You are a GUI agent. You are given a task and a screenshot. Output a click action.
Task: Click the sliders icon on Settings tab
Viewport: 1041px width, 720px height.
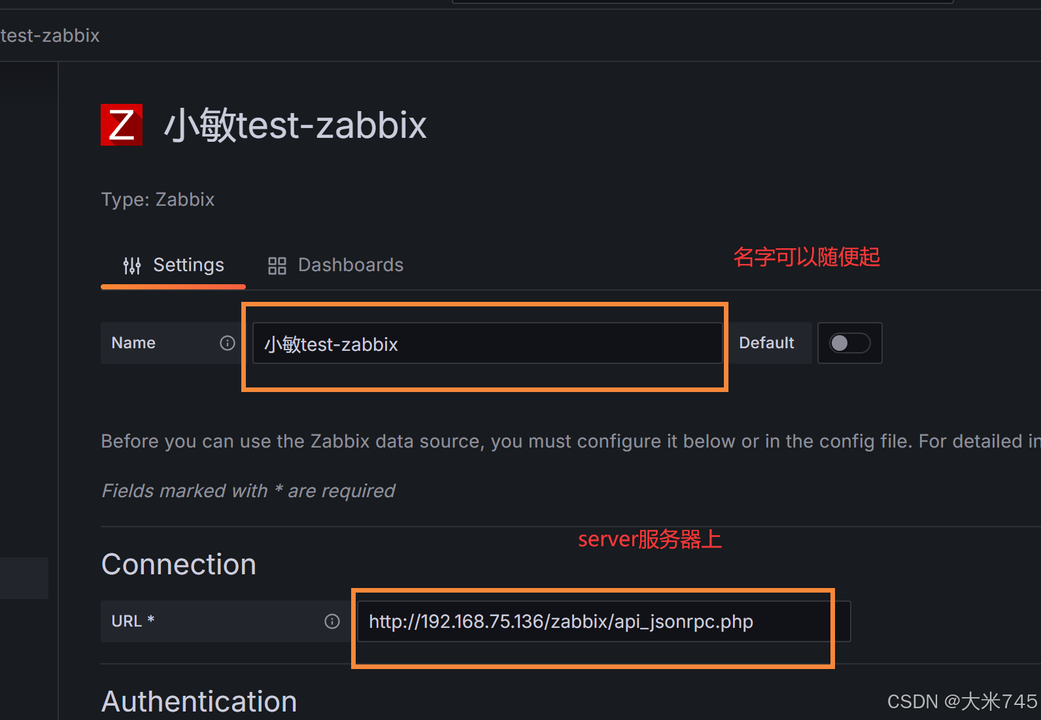132,265
